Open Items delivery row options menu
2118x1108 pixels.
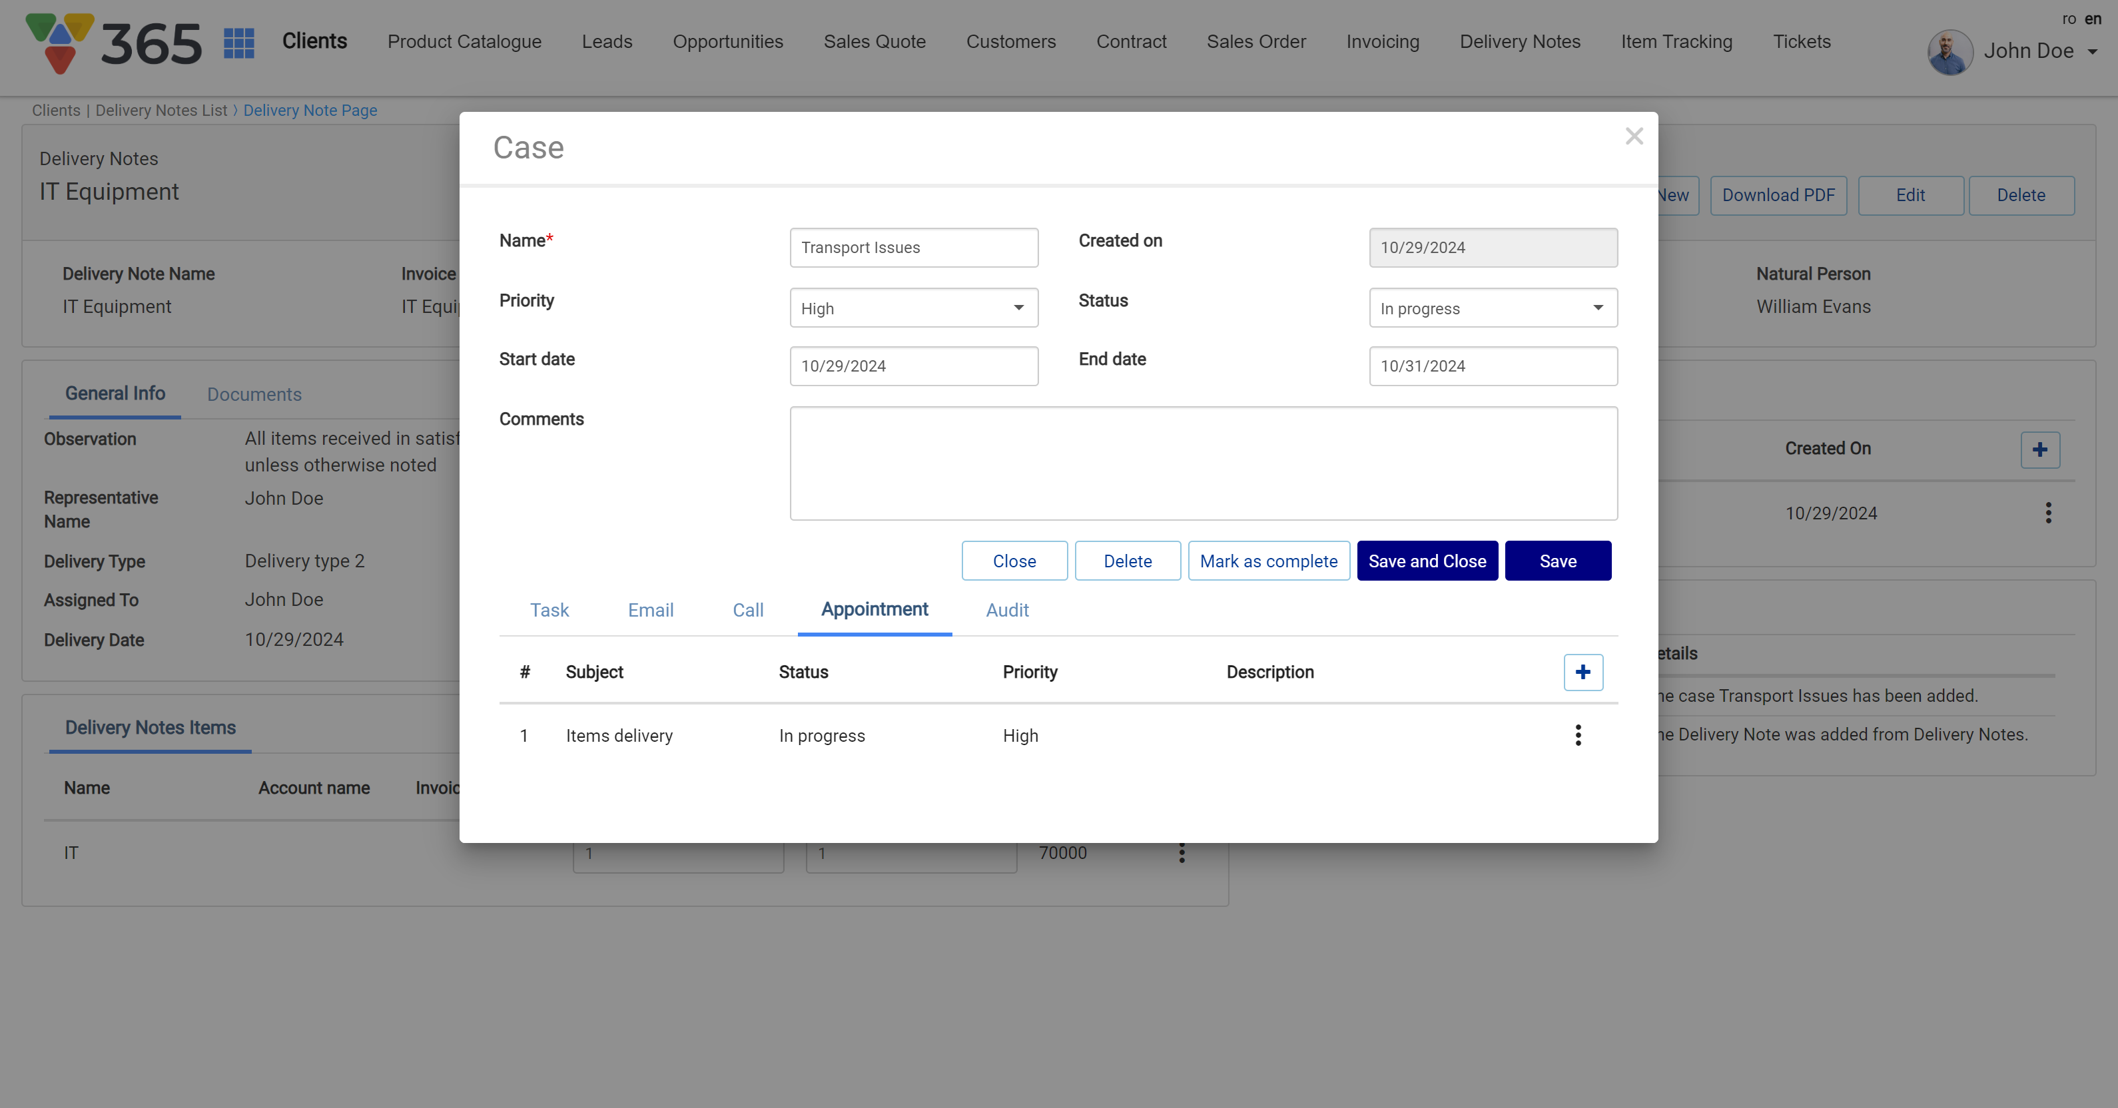click(x=1578, y=736)
